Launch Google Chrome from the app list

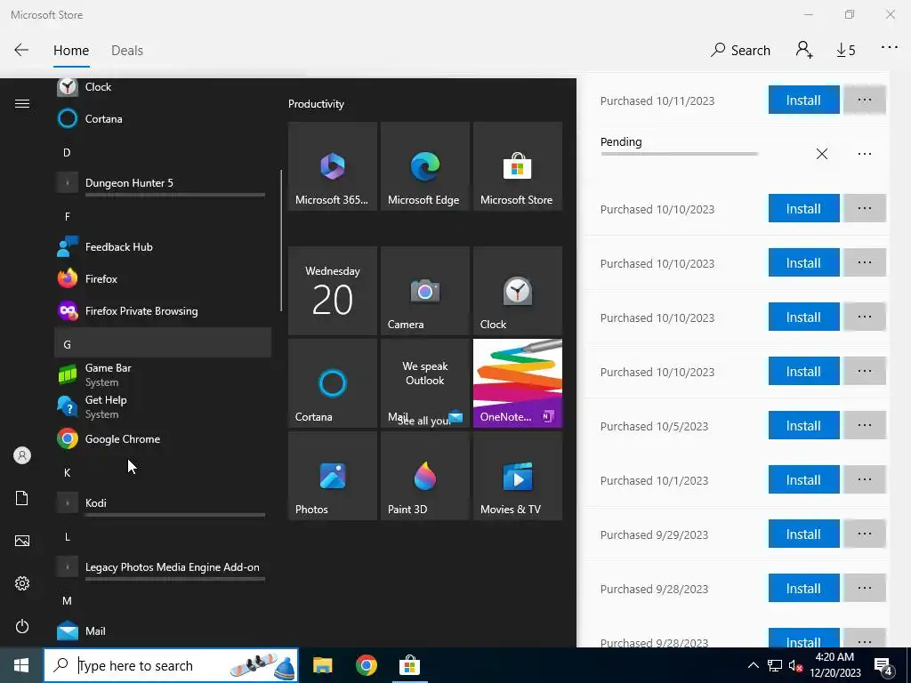pyautogui.click(x=163, y=439)
